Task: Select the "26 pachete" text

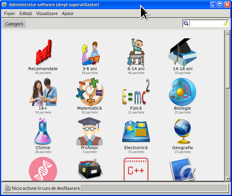Action: (x=43, y=152)
